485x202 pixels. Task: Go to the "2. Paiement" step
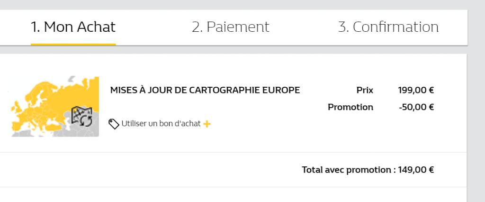(230, 27)
